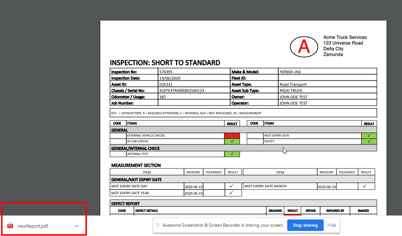Click the MOT EXPIRY DATE YEAR label
Image resolution: width=402 pixels, height=236 pixels.
coord(130,193)
